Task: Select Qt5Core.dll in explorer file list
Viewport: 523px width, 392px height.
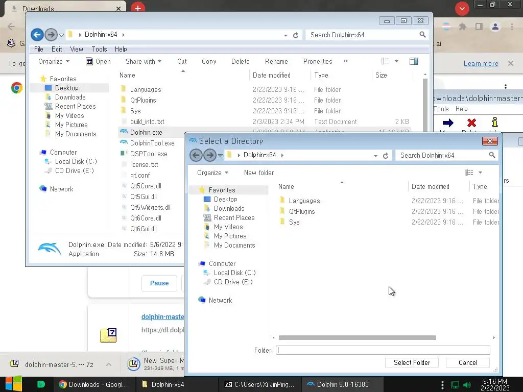Action: (x=146, y=186)
